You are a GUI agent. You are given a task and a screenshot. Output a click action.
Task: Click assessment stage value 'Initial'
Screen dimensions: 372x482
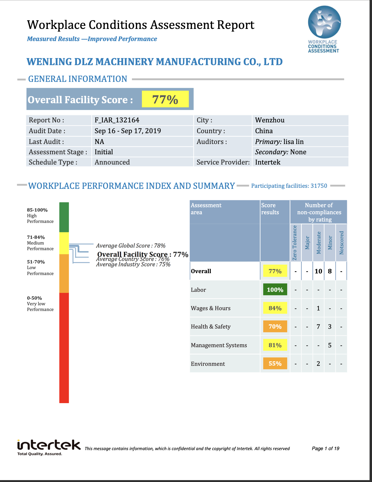(104, 152)
